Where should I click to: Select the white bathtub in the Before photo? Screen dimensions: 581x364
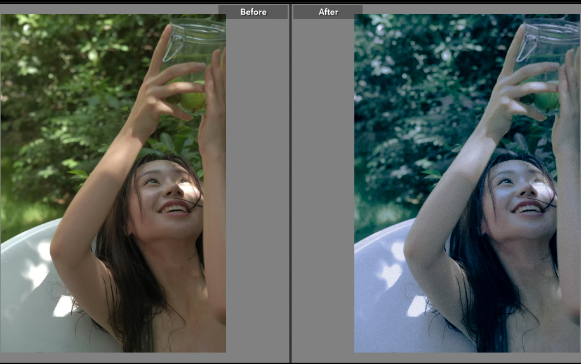32,286
